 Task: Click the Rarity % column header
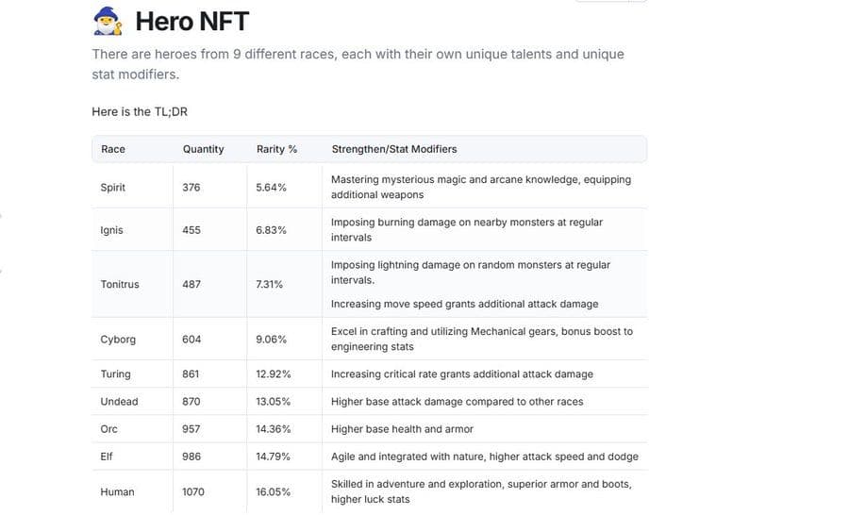click(276, 149)
